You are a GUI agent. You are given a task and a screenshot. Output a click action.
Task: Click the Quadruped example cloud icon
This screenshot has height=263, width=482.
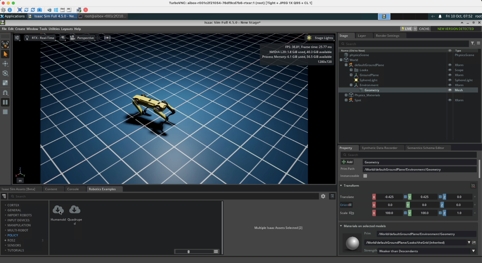tap(75, 210)
